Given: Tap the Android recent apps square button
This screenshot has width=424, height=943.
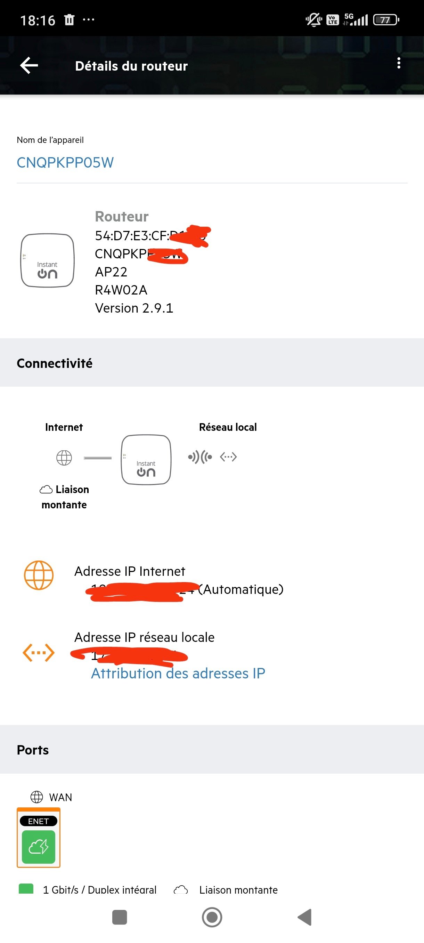Looking at the screenshot, I should (x=119, y=917).
